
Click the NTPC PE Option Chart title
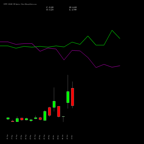pos(20,4)
